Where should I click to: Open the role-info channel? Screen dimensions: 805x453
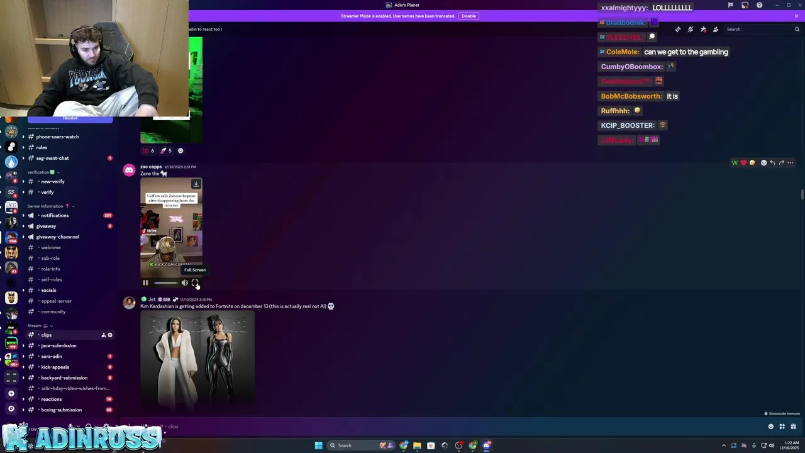[50, 269]
